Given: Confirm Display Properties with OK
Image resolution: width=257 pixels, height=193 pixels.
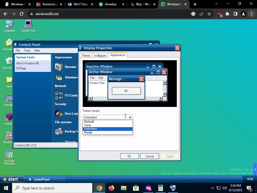Looking at the screenshot, I should coord(130,156).
